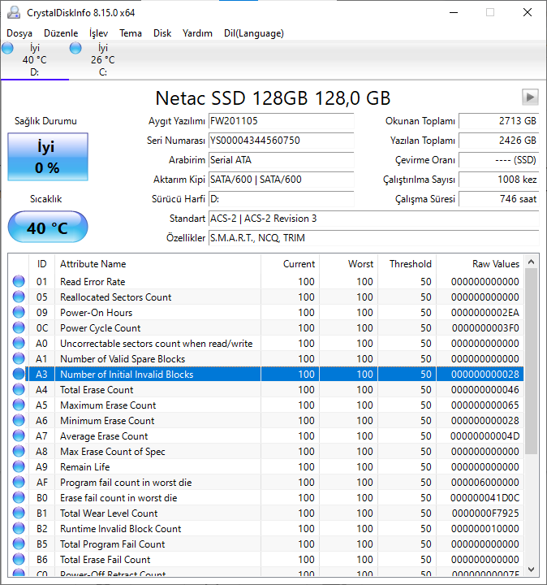The width and height of the screenshot is (547, 585).
Task: Click the Çalıştırılma Sayısı value 1008 kez
Action: coord(499,180)
